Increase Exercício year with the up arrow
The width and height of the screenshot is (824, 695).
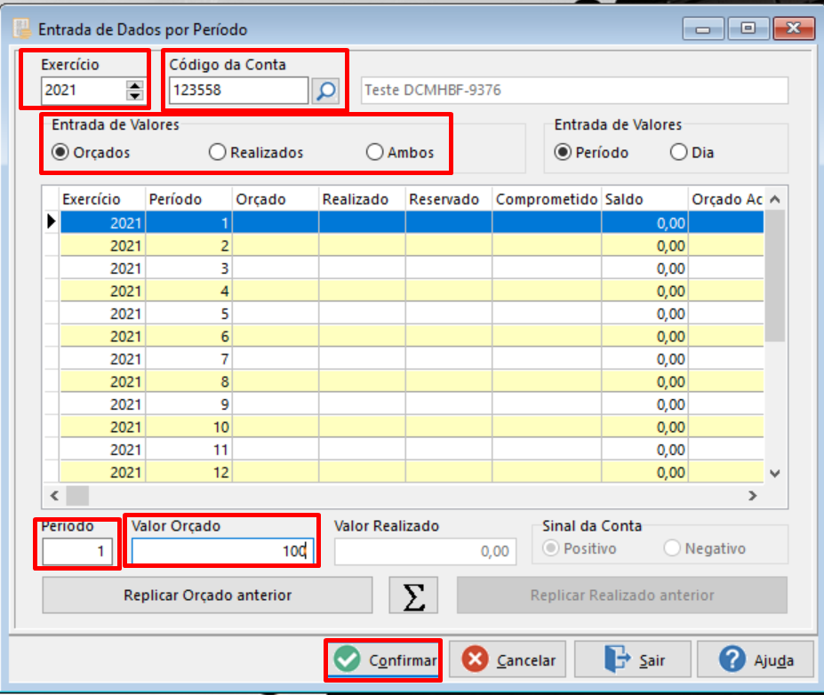point(135,85)
